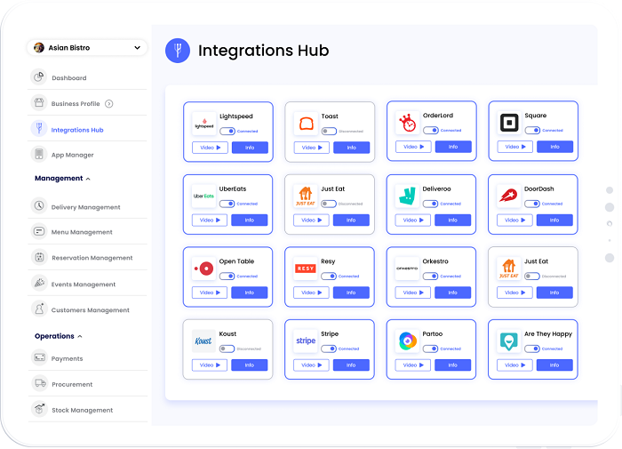Click the Business Profile arrow indicator
This screenshot has height=449, width=622.
[x=109, y=104]
